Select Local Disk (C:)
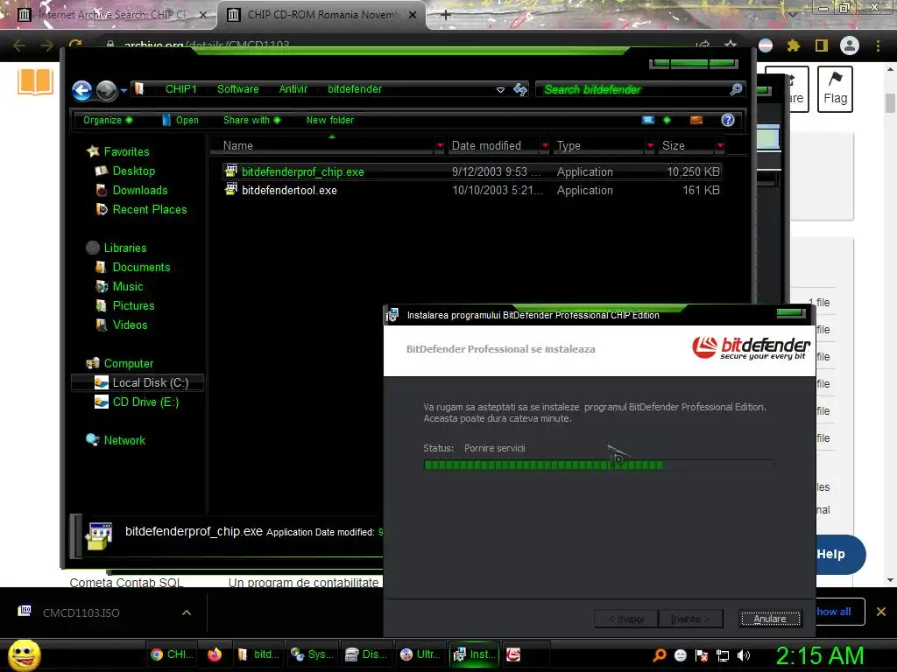This screenshot has width=897, height=672. (138, 383)
